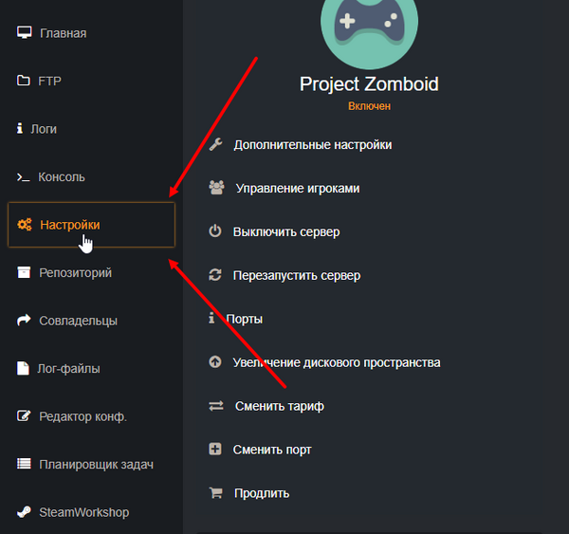The image size is (569, 534).
Task: Open Планировщик задач from sidebar
Action: pos(96,464)
